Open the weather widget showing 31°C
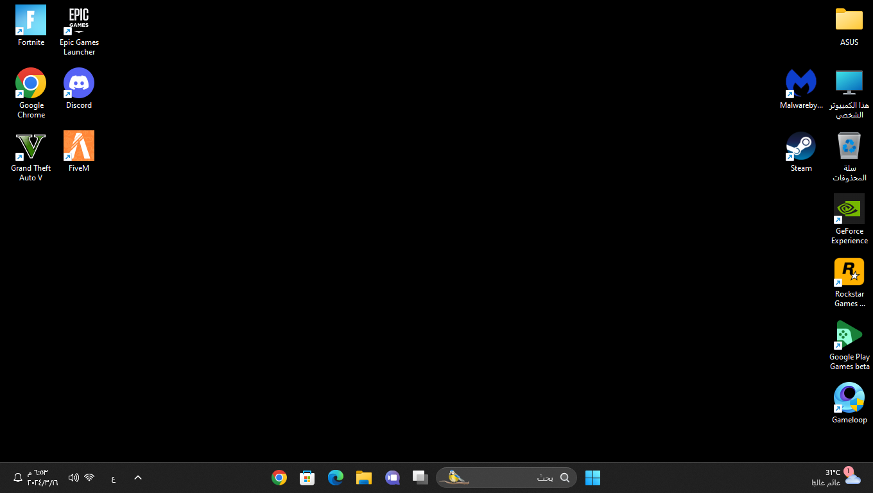The image size is (873, 493). [842, 477]
